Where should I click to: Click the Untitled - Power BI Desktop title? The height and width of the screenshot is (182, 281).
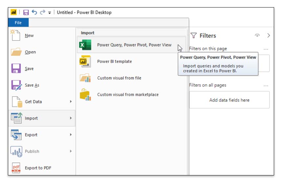coord(84,12)
